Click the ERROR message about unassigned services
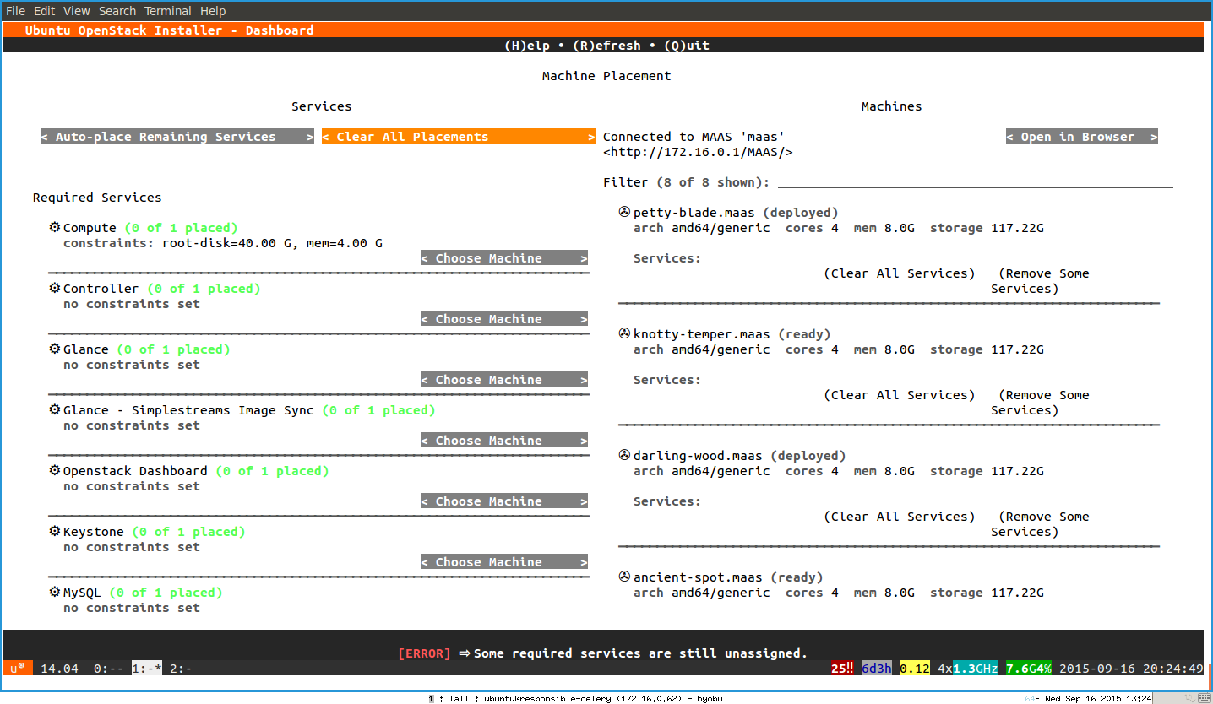The height and width of the screenshot is (704, 1213). coord(602,653)
